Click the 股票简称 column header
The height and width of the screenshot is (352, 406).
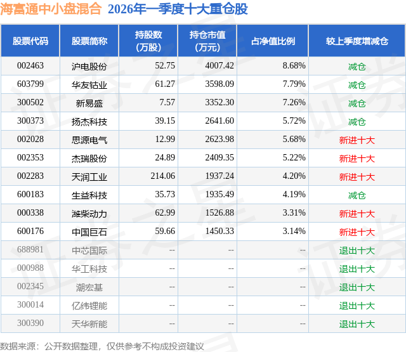tap(89, 41)
